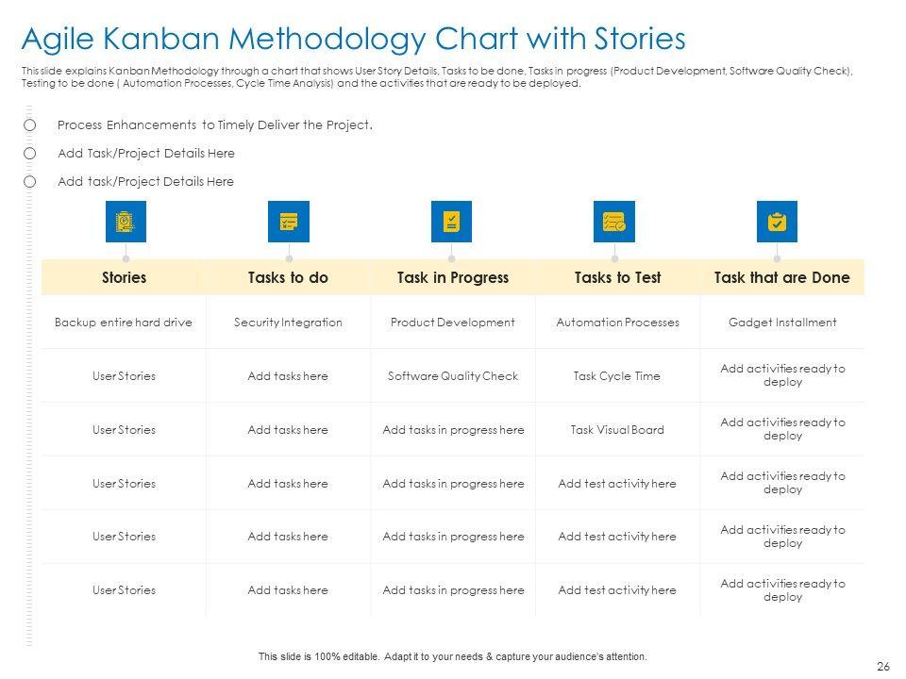
Task: Click the Task in Progress document icon
Action: tap(451, 222)
